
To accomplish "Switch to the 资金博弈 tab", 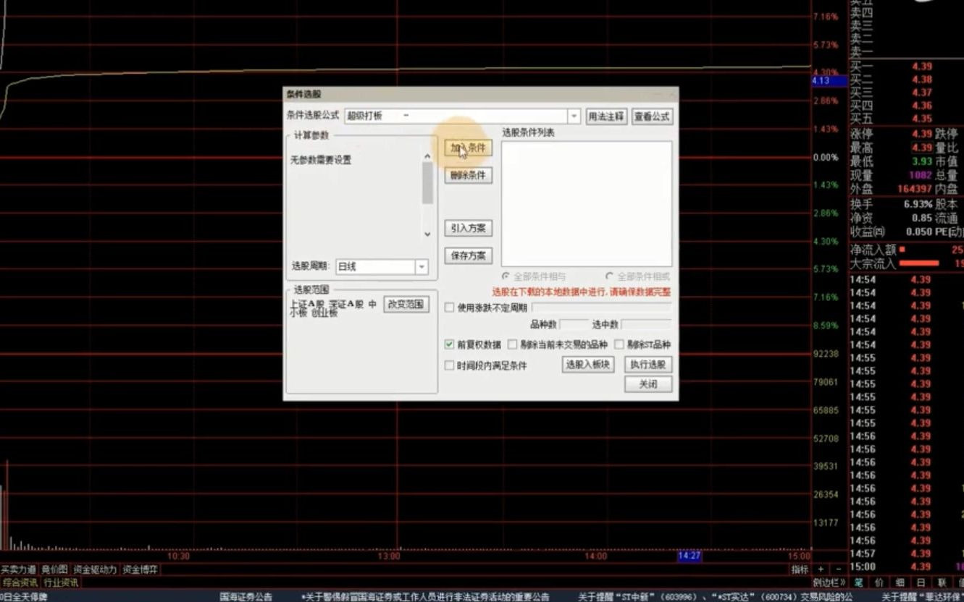I will 141,570.
